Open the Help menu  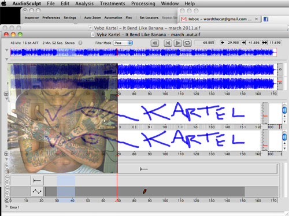190,3
